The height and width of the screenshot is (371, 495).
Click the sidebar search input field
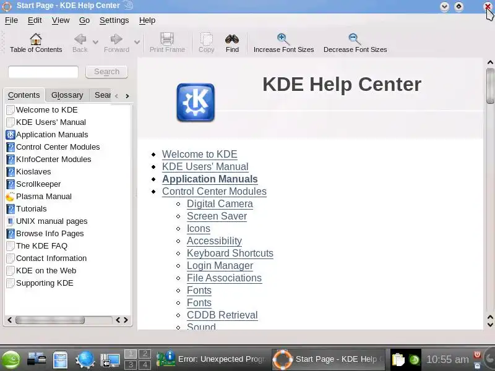pos(43,72)
